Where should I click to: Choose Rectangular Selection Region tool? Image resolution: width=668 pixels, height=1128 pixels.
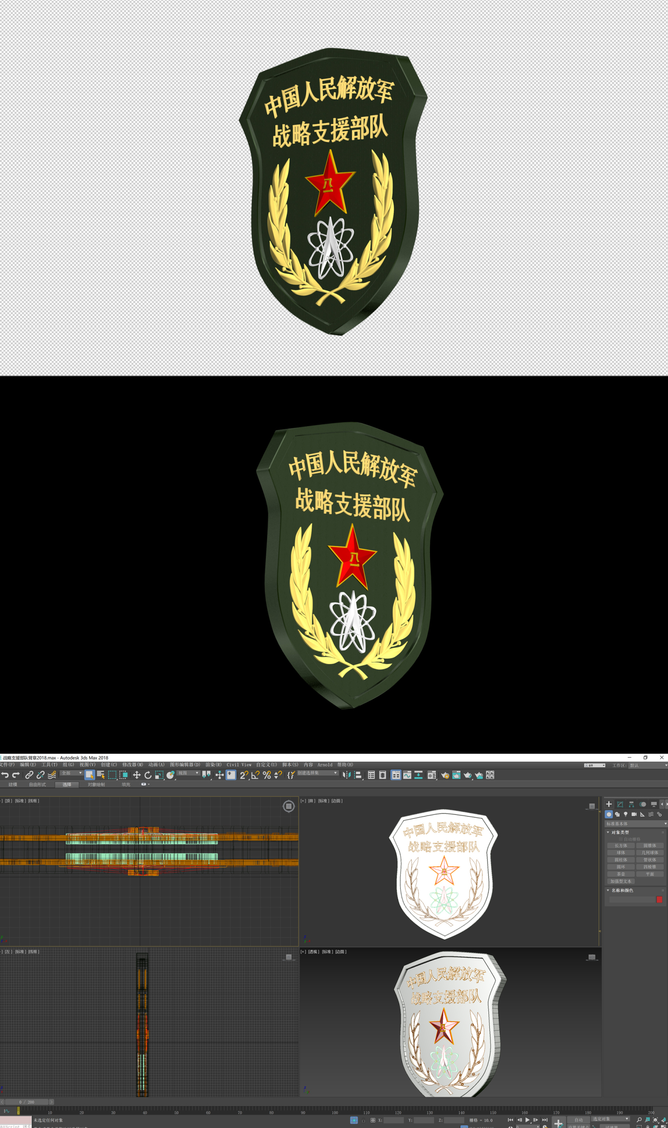[112, 775]
